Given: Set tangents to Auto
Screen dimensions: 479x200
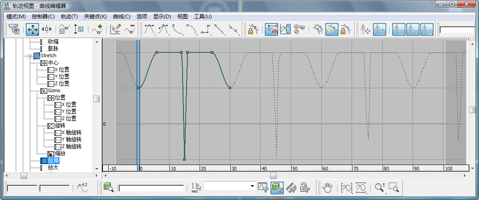Looking at the screenshot, I should click(150, 30).
